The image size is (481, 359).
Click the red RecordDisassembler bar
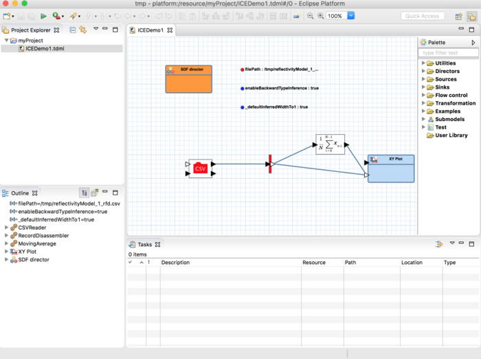click(x=270, y=164)
